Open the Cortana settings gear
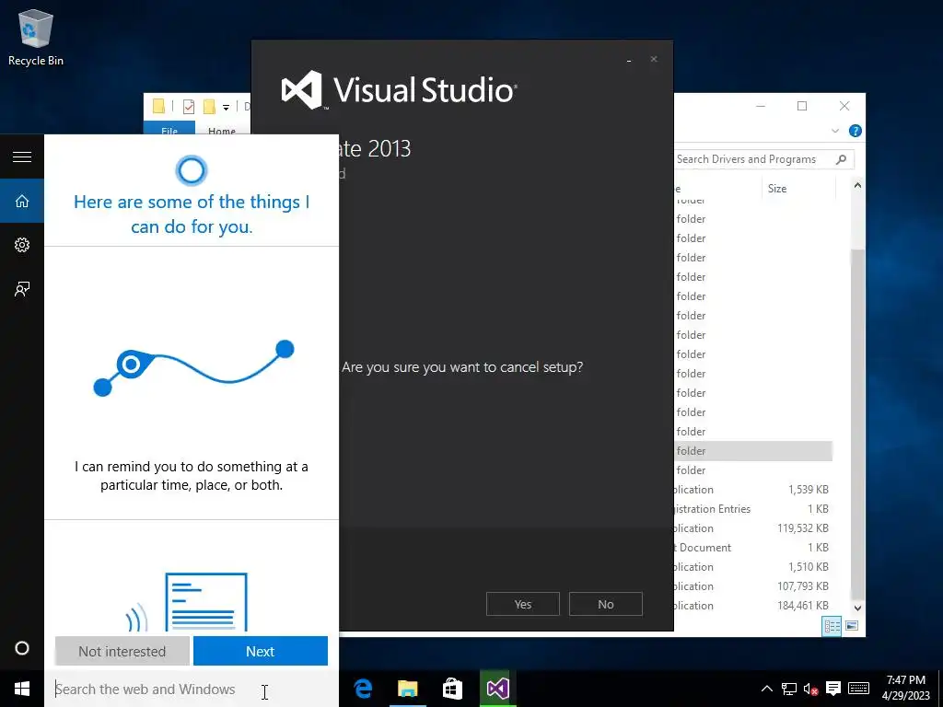The width and height of the screenshot is (943, 707). coord(22,245)
